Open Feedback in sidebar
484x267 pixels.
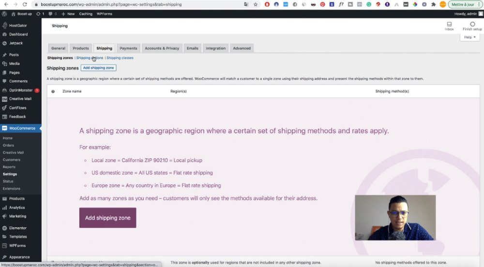pos(17,117)
